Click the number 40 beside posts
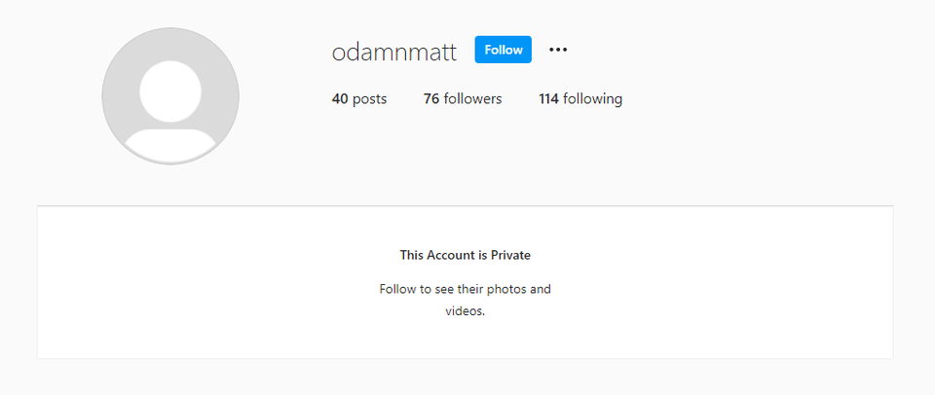The height and width of the screenshot is (395, 935). (x=340, y=99)
